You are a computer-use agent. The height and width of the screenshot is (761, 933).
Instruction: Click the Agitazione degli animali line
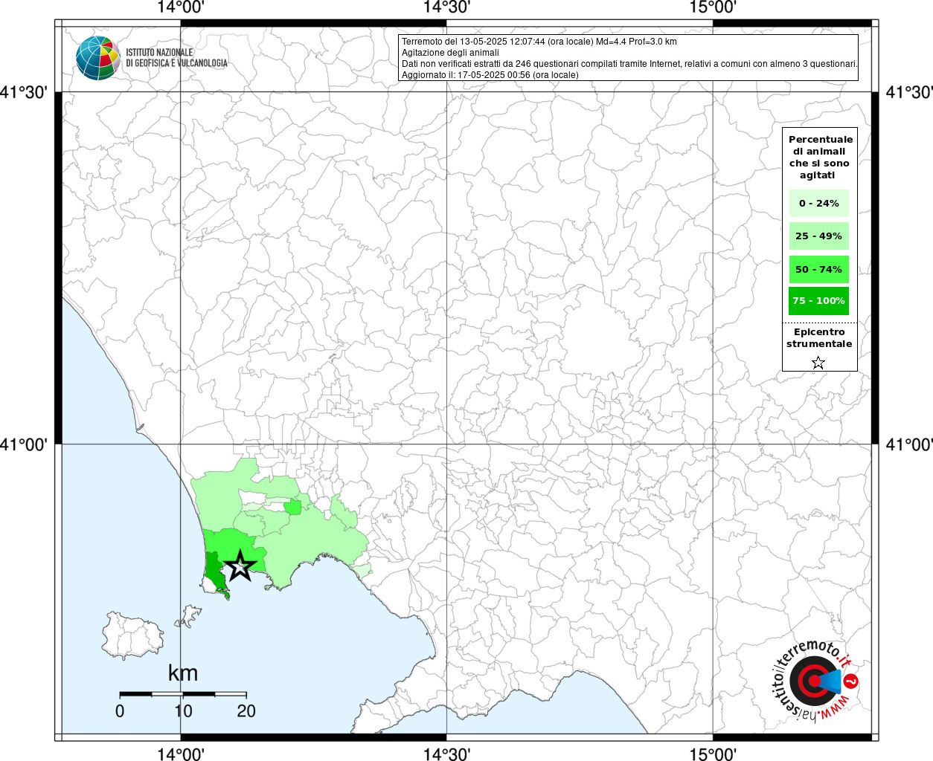click(450, 53)
